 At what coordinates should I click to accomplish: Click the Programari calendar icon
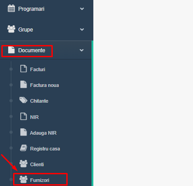(x=11, y=8)
